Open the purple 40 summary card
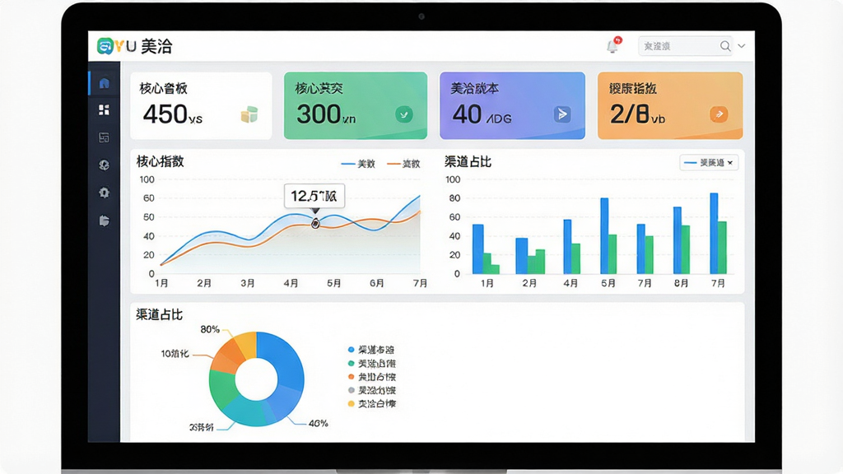Viewport: 843px width, 474px height. (512, 106)
